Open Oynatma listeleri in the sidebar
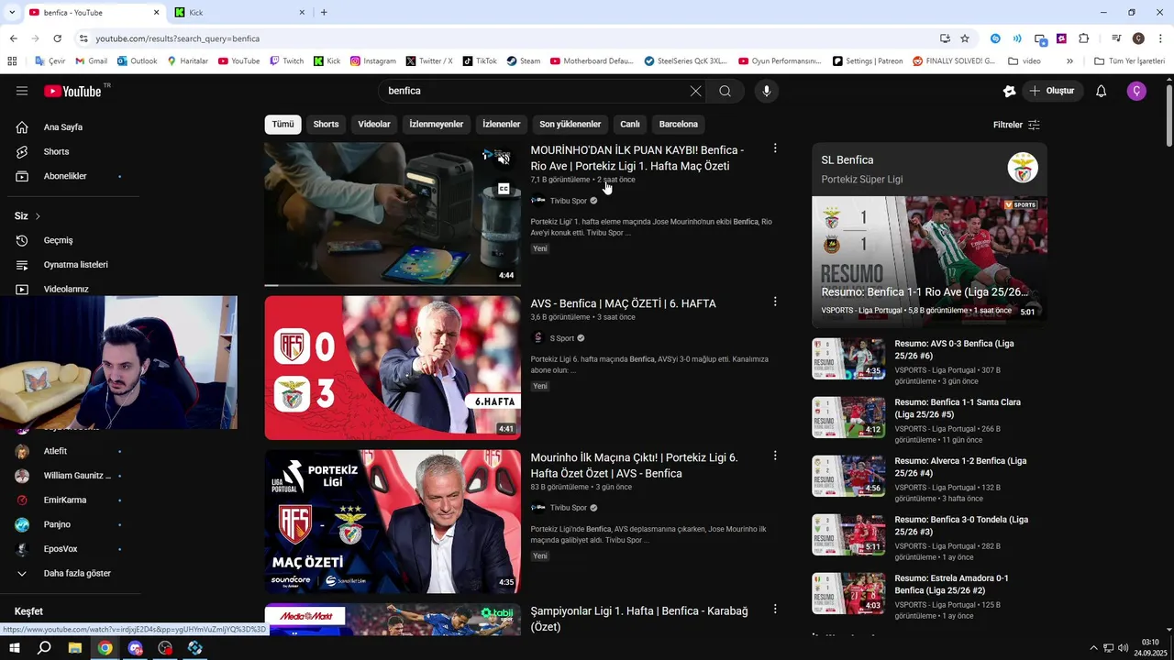The image size is (1174, 660). 75,265
